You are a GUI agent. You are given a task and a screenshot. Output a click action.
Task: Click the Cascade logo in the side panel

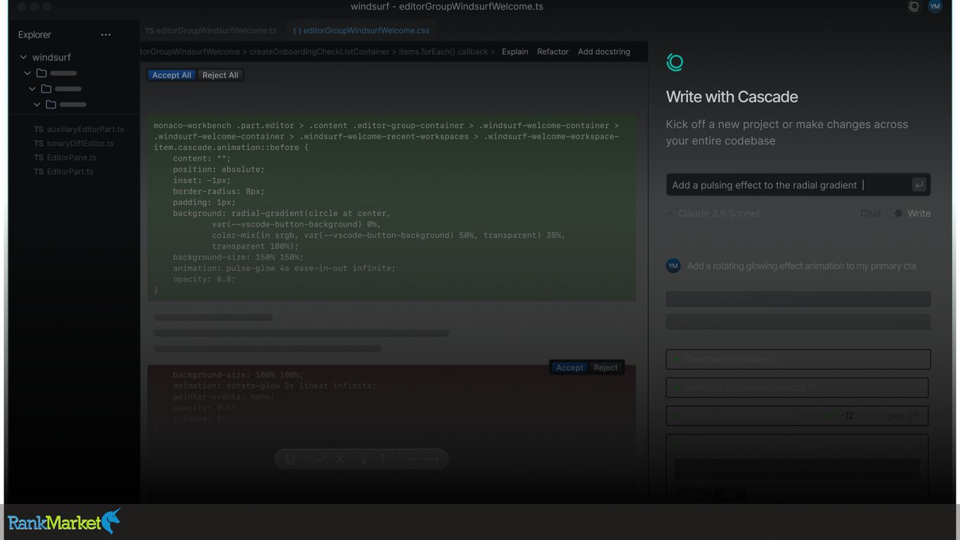pyautogui.click(x=675, y=63)
